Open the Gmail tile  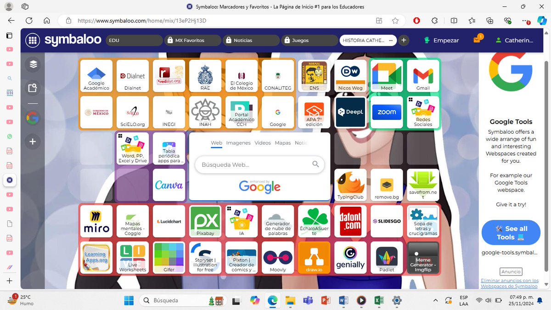tap(423, 76)
